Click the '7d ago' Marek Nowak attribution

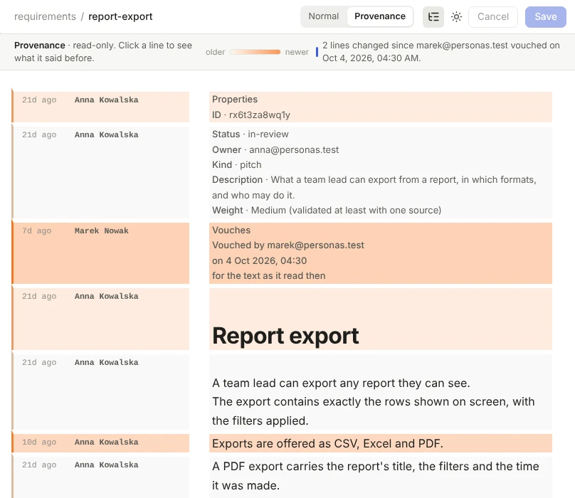101,253
